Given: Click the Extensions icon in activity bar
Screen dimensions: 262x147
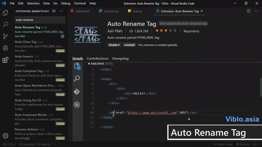Looking at the screenshot, I should [5, 60].
